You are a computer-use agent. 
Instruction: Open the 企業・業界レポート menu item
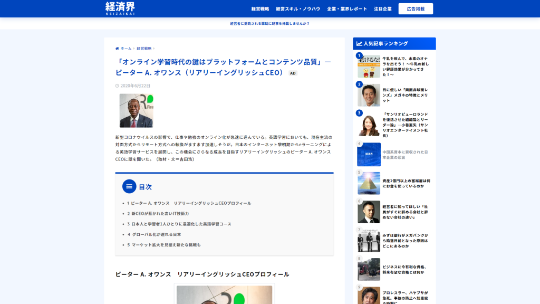click(x=347, y=9)
